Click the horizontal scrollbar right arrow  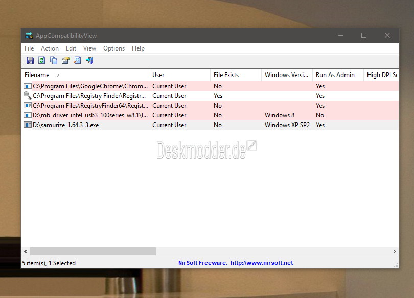[394, 252]
